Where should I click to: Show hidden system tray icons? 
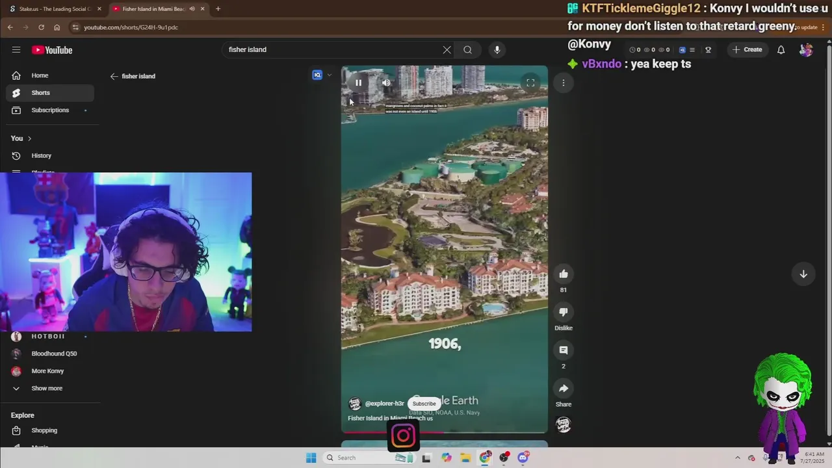[x=738, y=458]
